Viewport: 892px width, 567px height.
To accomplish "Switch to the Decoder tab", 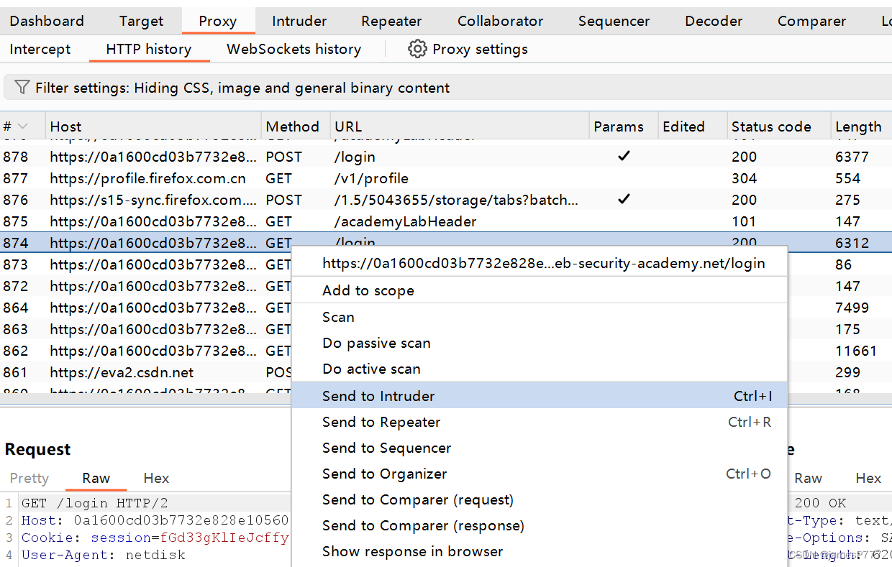I will tap(713, 21).
